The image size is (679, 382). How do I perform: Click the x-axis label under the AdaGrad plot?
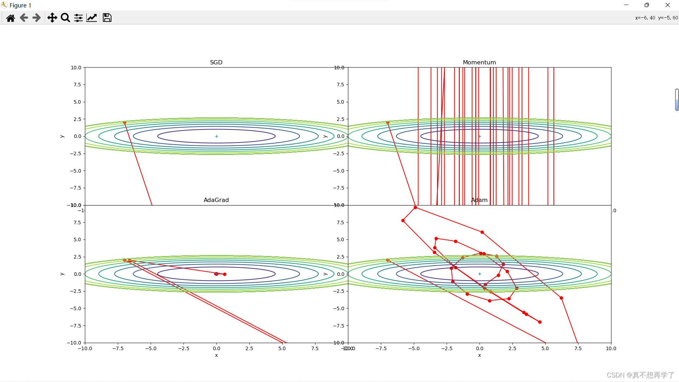[216, 355]
